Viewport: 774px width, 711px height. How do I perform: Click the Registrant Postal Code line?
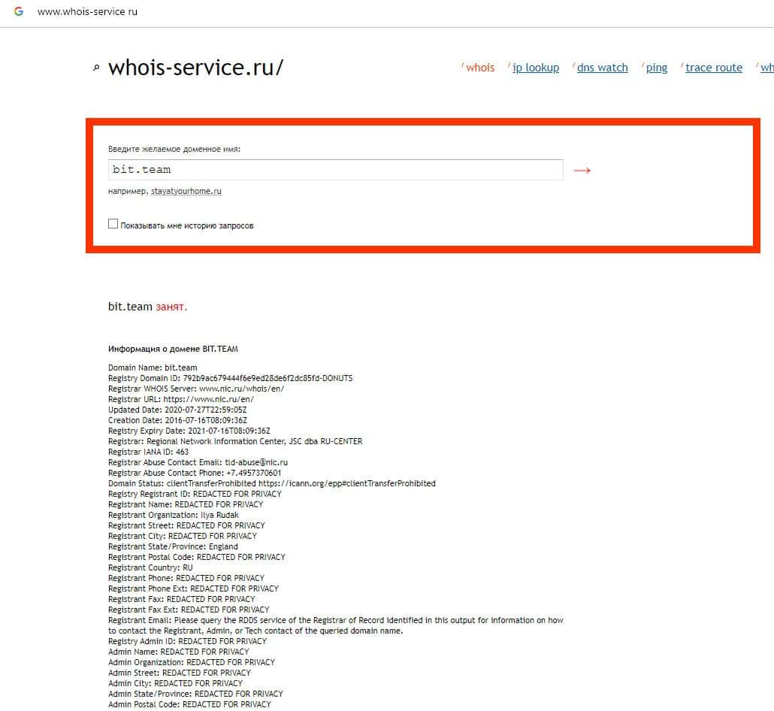coord(197,557)
